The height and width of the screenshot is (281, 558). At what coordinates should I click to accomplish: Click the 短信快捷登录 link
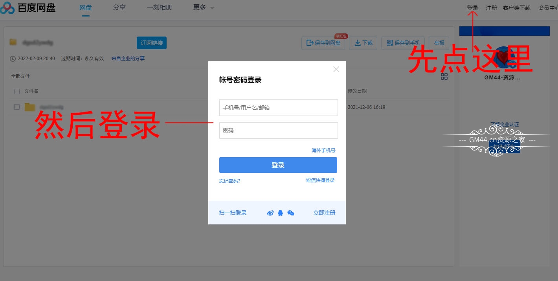click(x=320, y=180)
